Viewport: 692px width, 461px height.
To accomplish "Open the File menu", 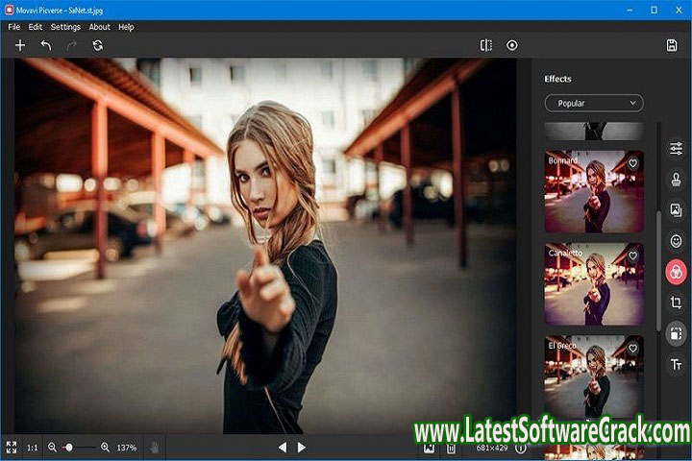I will [13, 27].
